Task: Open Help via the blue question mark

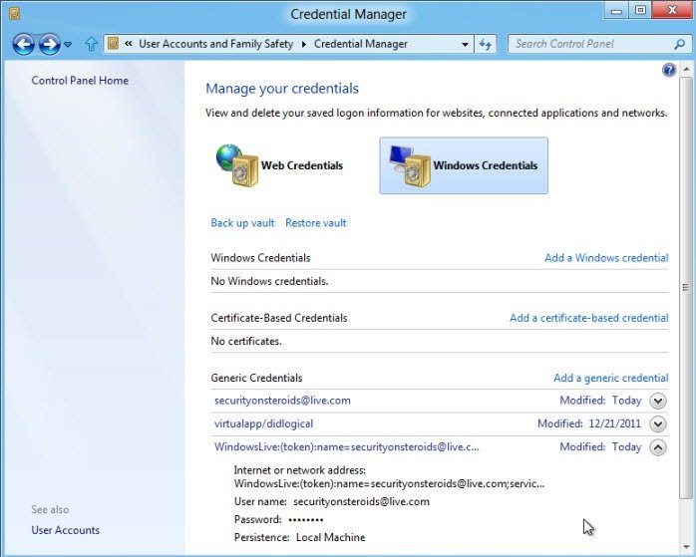Action: point(669,70)
